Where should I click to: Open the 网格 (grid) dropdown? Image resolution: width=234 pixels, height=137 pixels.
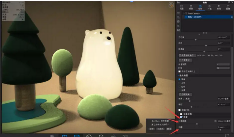pos(223,68)
